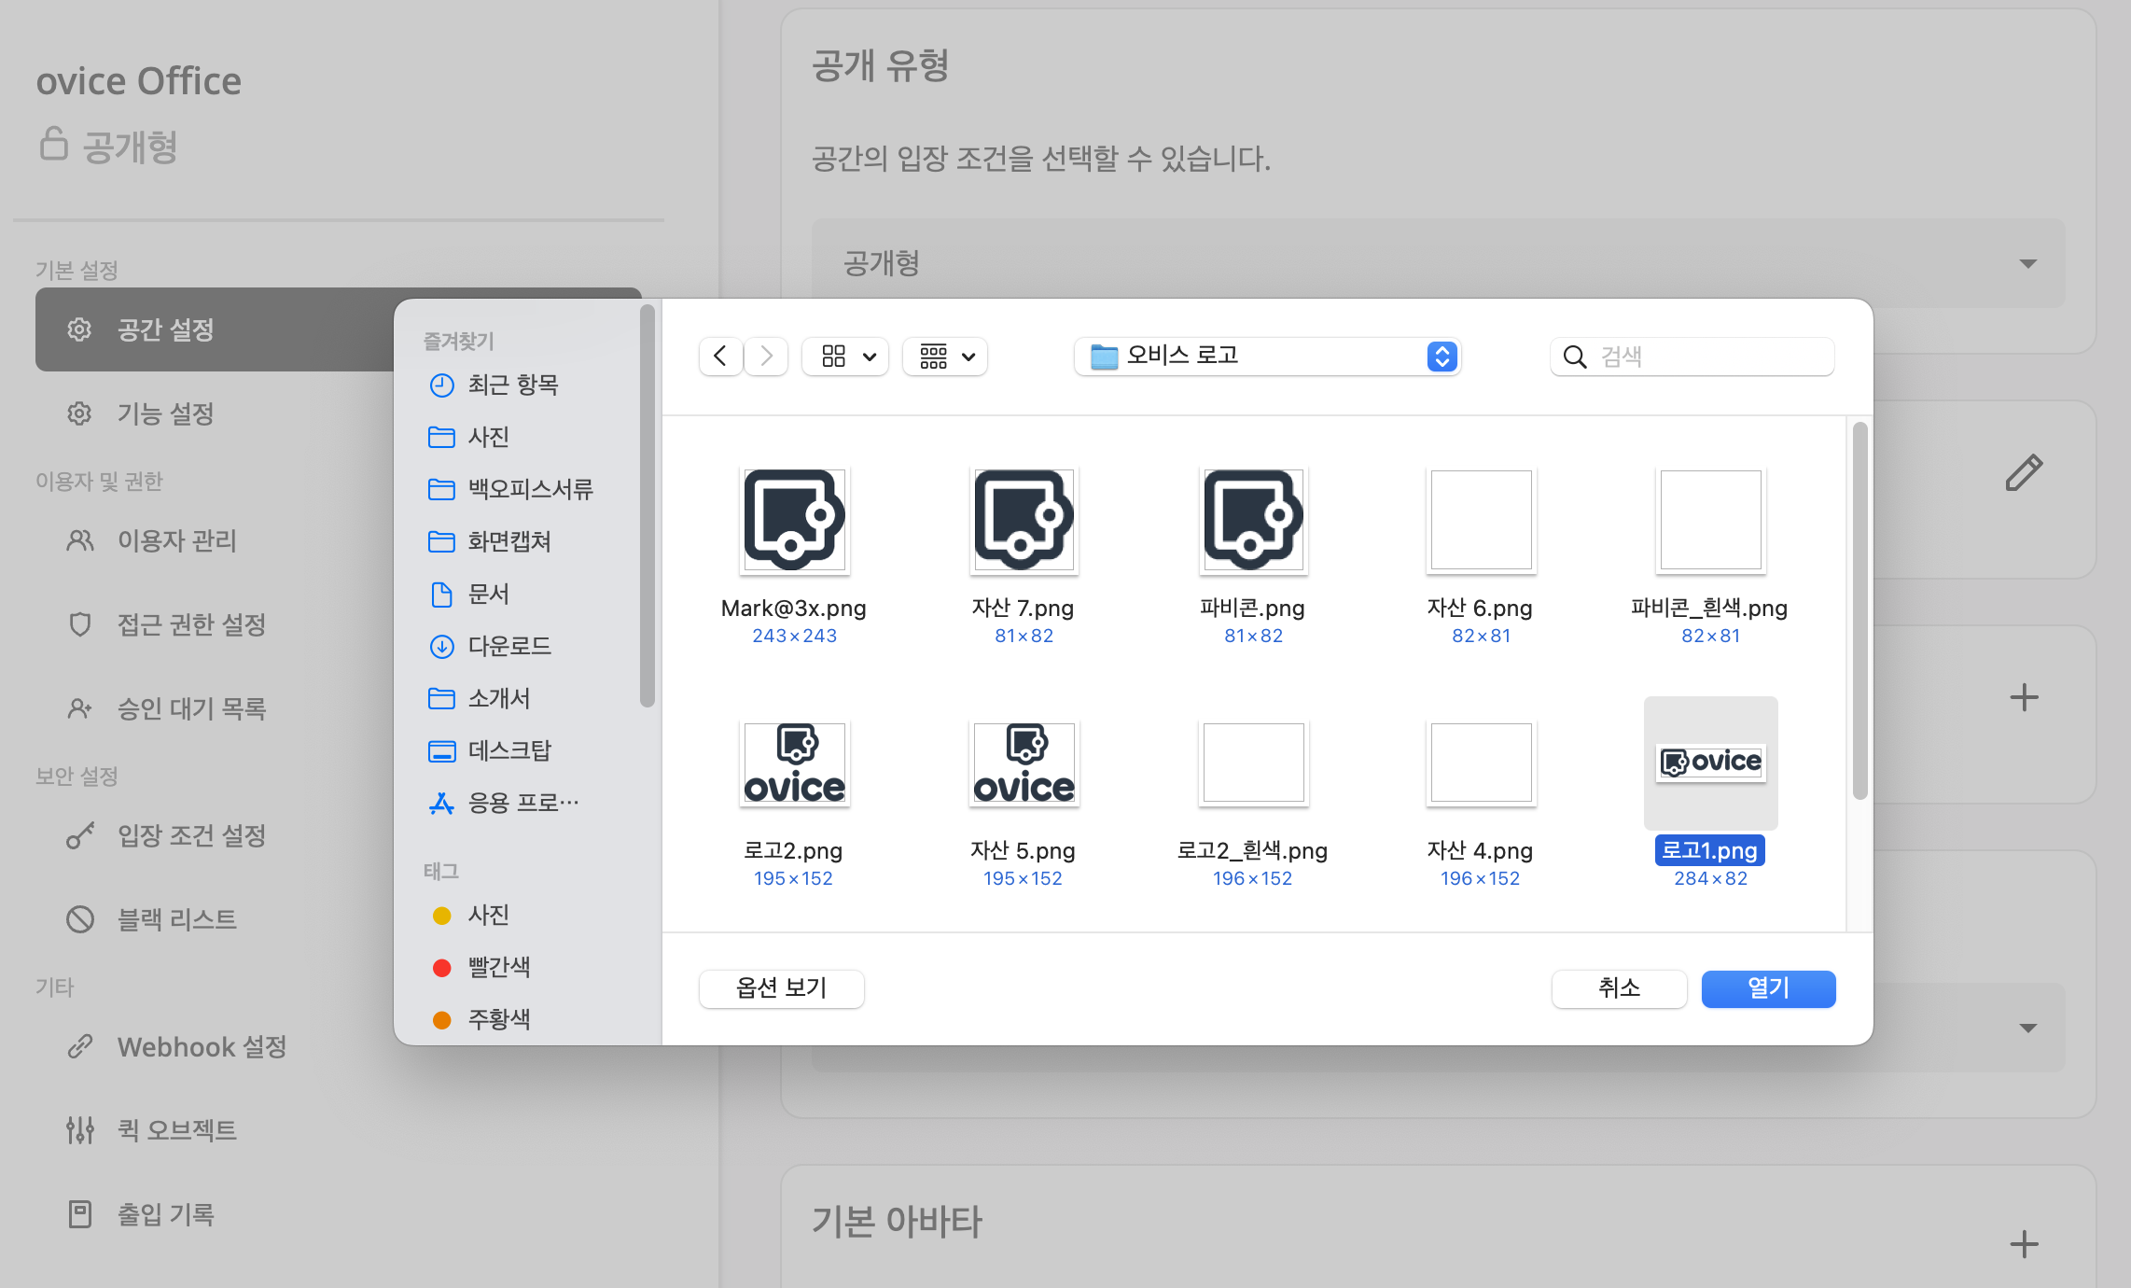
Task: Select 로고1.png thumbnail
Action: click(x=1710, y=763)
